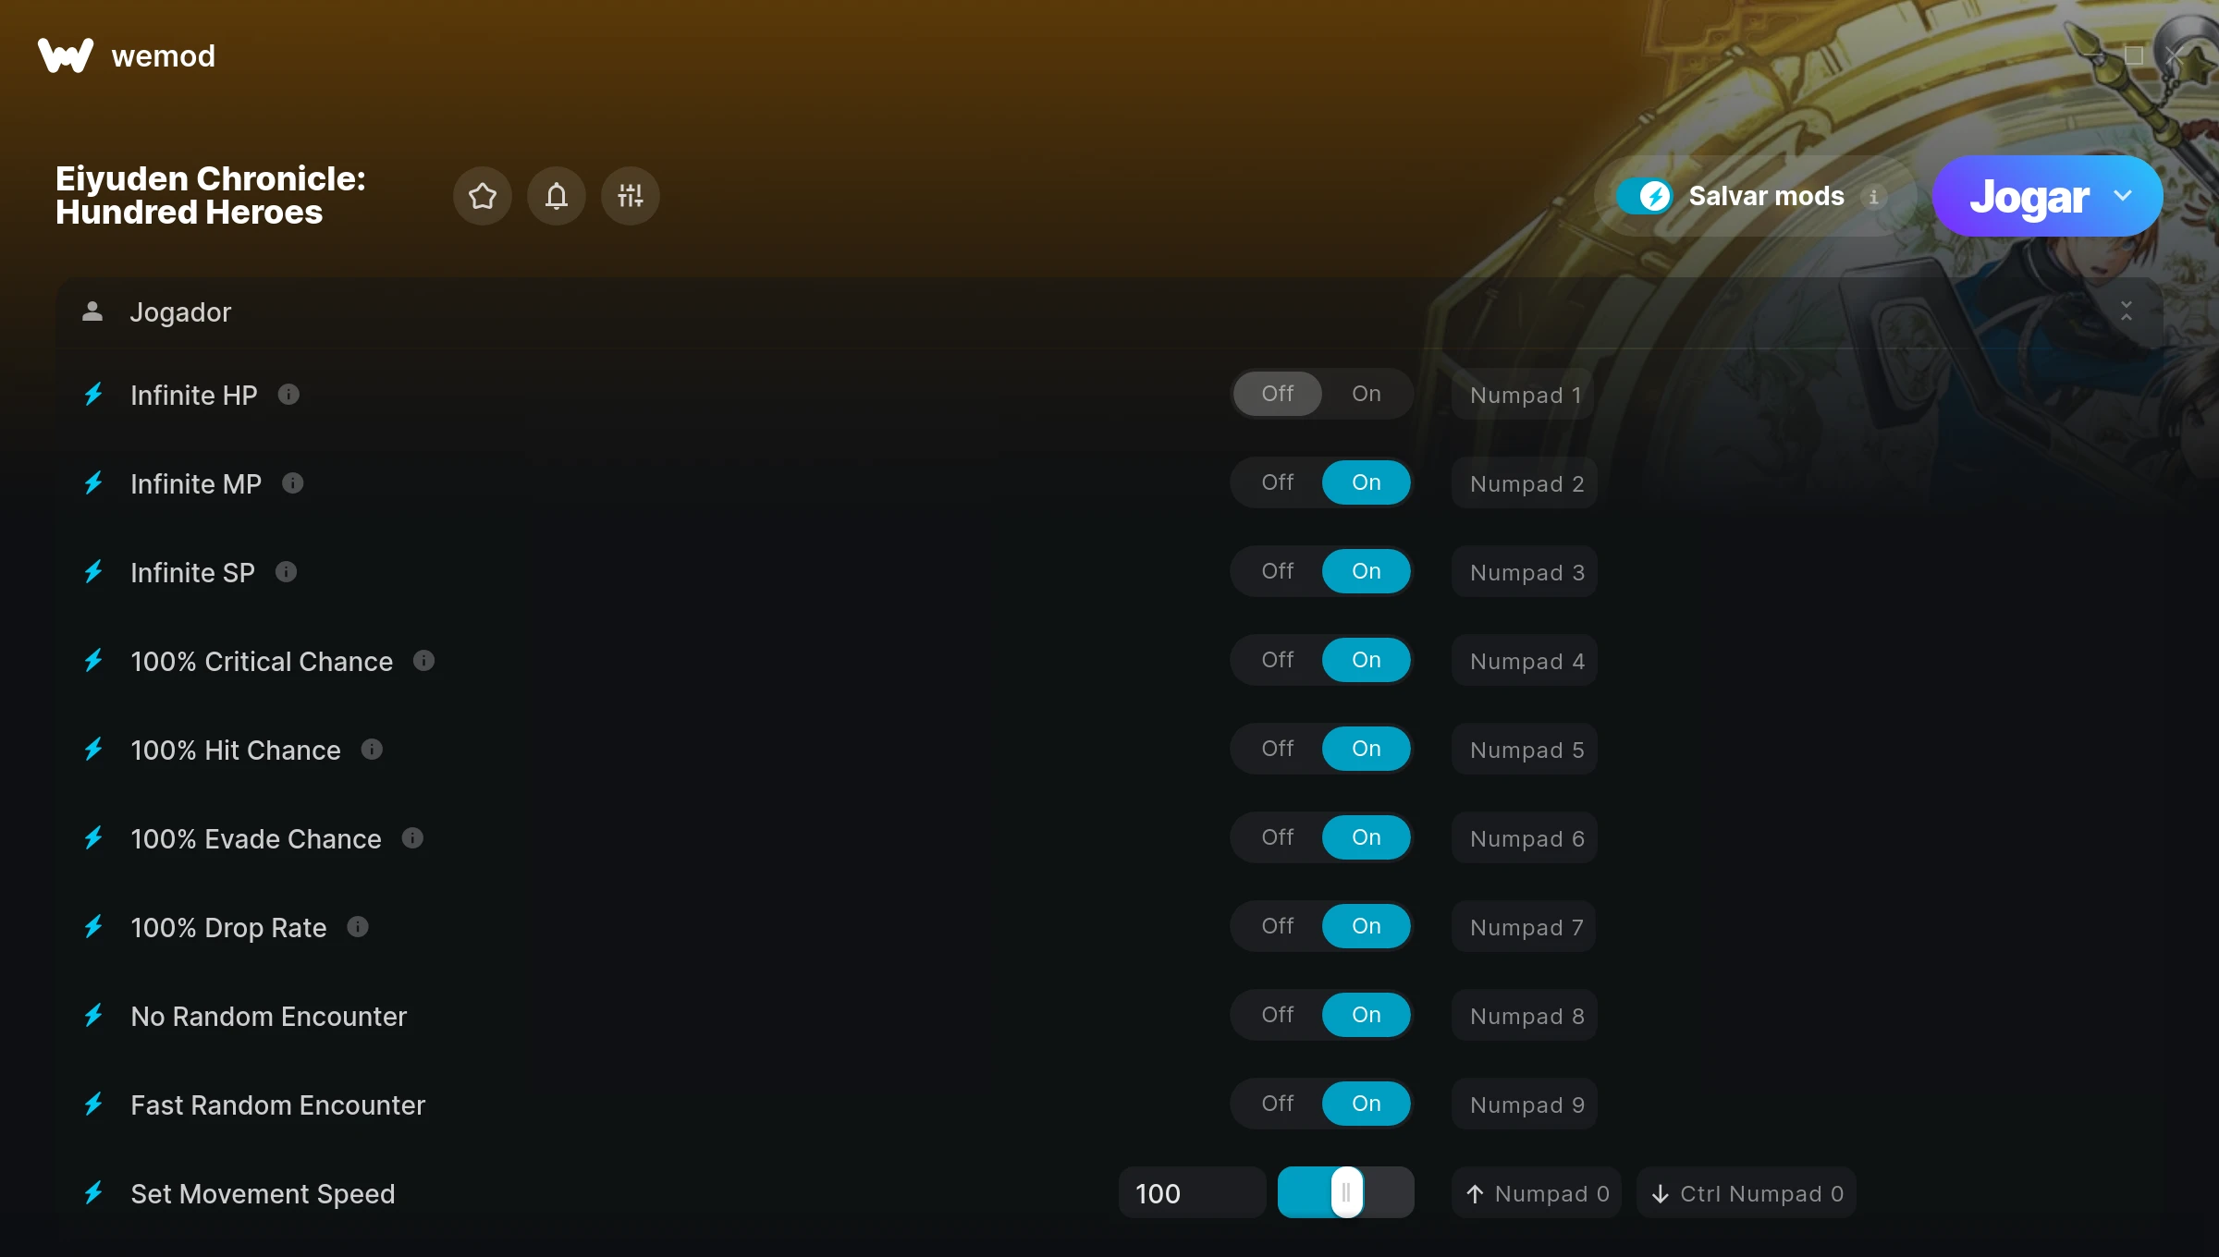This screenshot has width=2219, height=1257.
Task: Open the mod settings sliders icon
Action: [630, 196]
